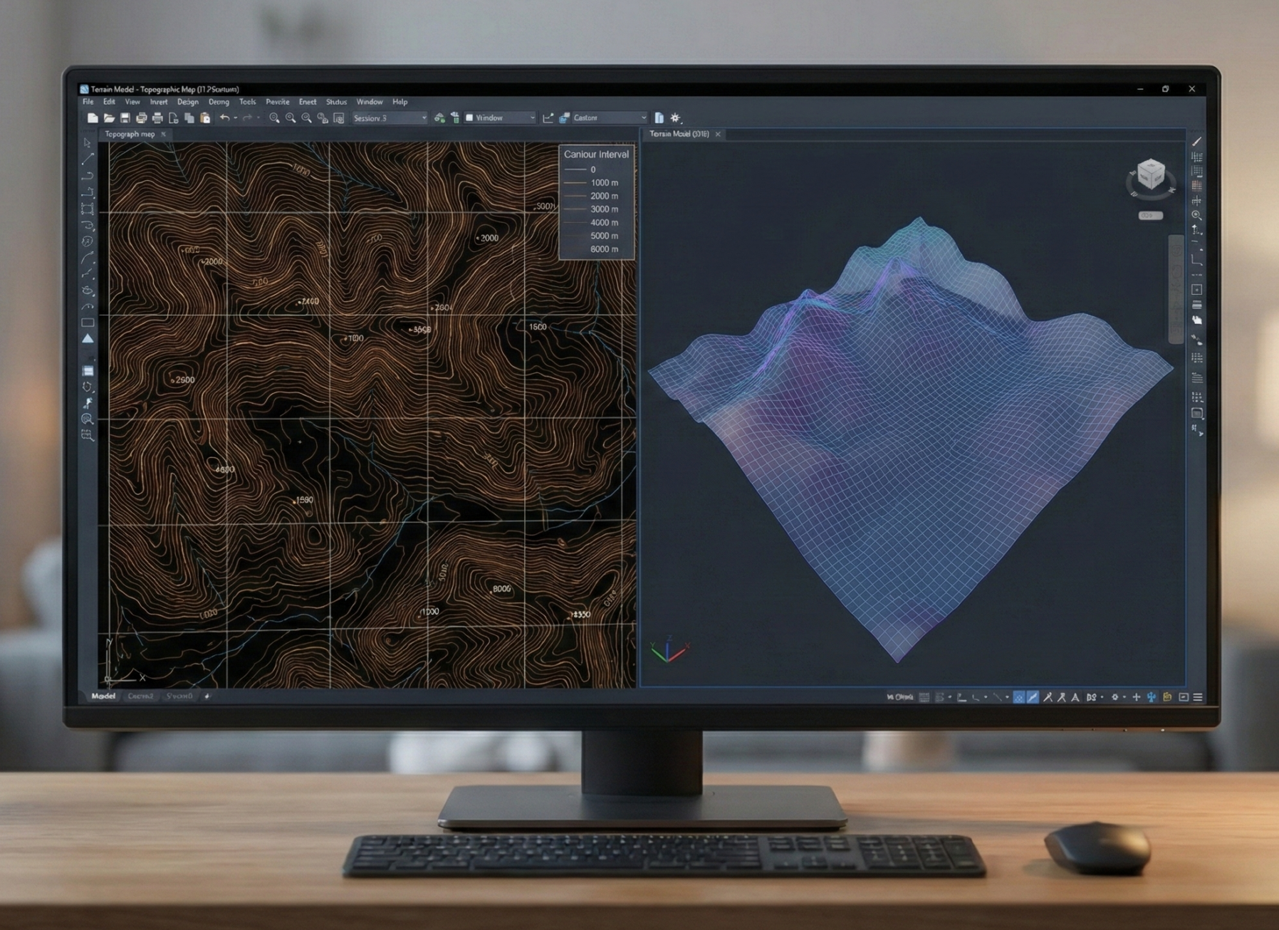Viewport: 1279px width, 930px height.
Task: Open the Custom dropdown in toolbar
Action: (x=609, y=118)
